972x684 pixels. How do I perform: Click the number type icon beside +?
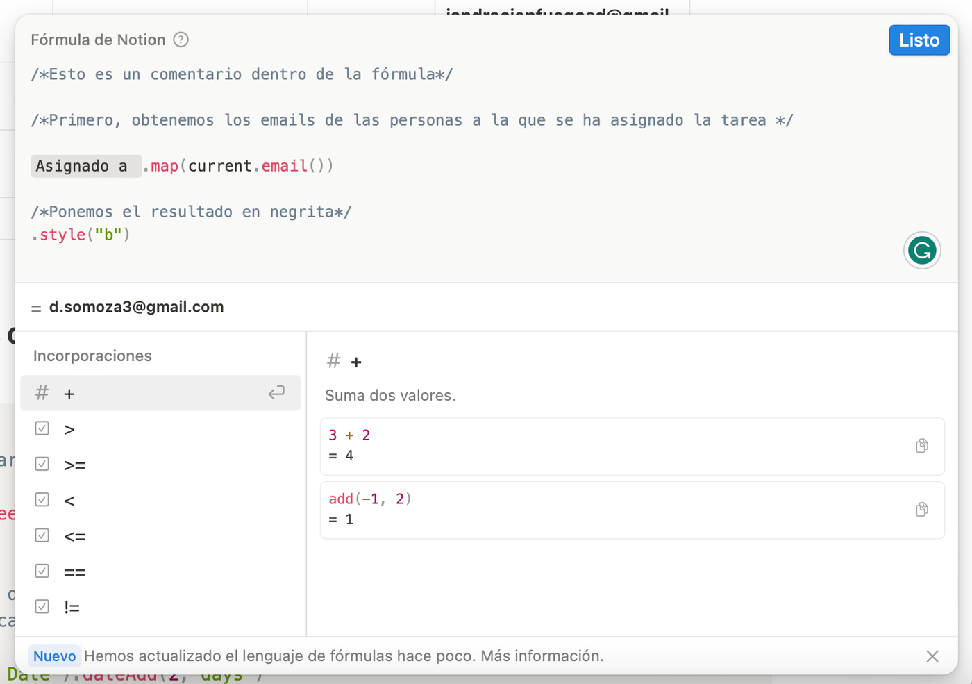42,393
